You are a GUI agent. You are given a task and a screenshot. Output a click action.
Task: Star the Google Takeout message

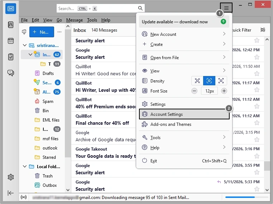(x=257, y=156)
